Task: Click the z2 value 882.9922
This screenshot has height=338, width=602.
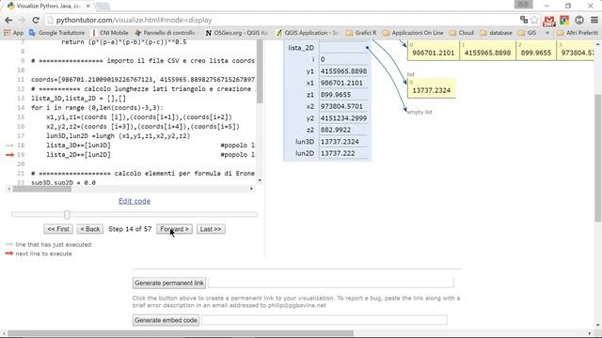Action: (x=336, y=130)
